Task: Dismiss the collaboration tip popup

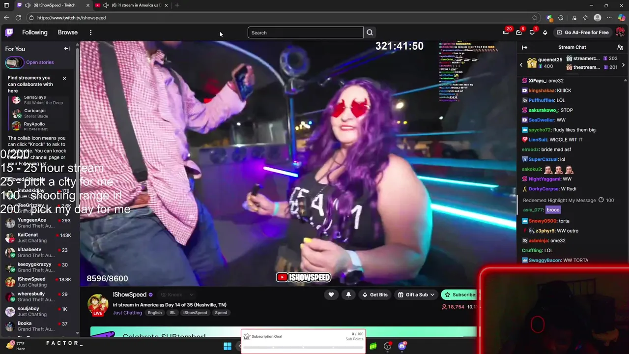Action: tap(64, 78)
